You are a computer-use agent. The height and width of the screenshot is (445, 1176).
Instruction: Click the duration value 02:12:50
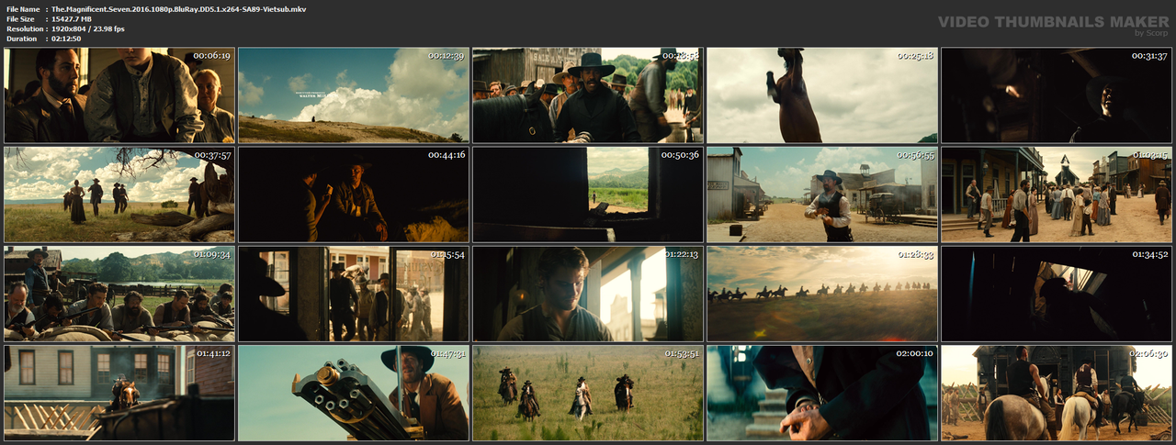pos(66,39)
